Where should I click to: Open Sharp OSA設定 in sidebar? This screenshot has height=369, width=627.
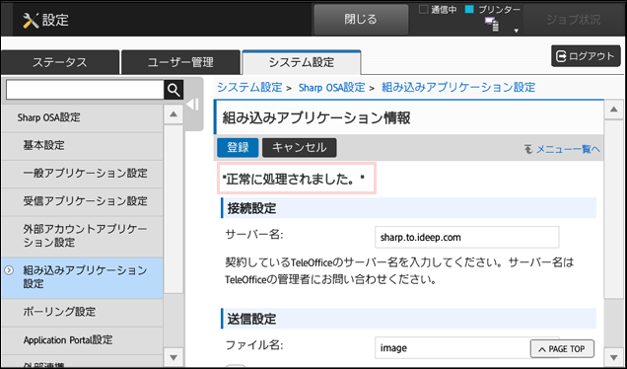pos(82,117)
